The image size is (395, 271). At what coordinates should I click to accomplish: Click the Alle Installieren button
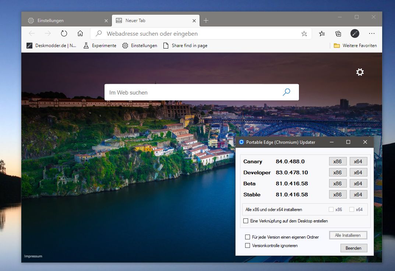(x=348, y=235)
